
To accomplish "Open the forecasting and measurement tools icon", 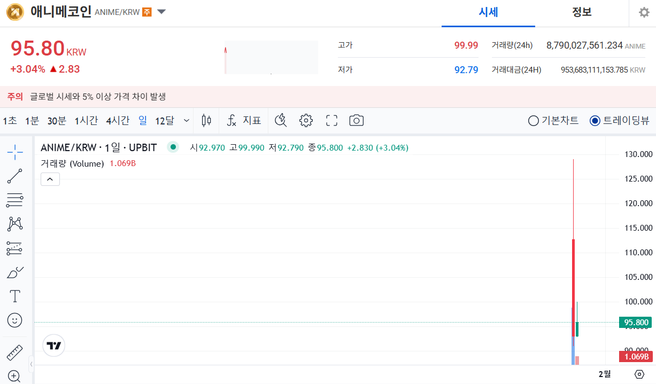I will point(15,248).
